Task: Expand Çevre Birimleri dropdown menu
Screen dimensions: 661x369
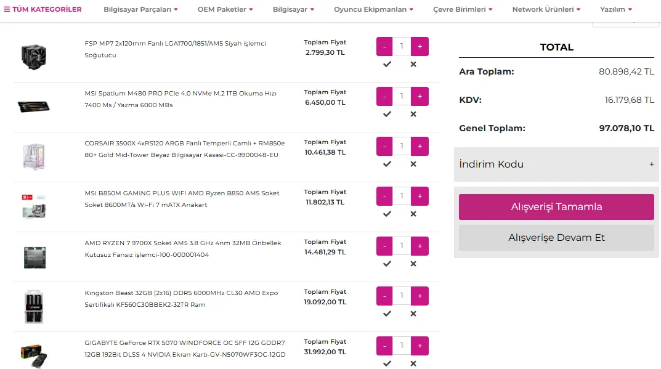Action: (x=463, y=9)
